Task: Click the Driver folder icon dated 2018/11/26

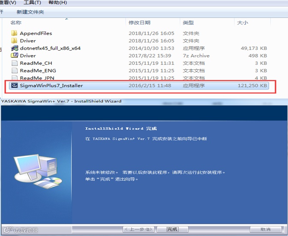Action: [14, 41]
